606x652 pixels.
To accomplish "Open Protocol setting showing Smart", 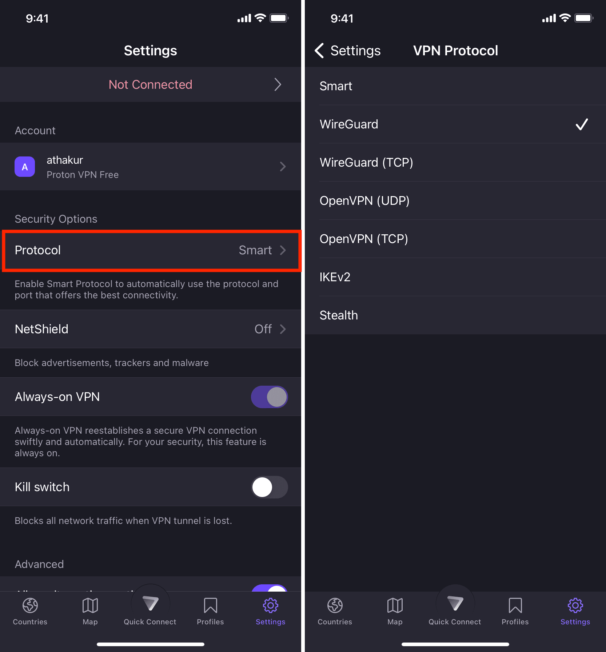I will [x=151, y=250].
